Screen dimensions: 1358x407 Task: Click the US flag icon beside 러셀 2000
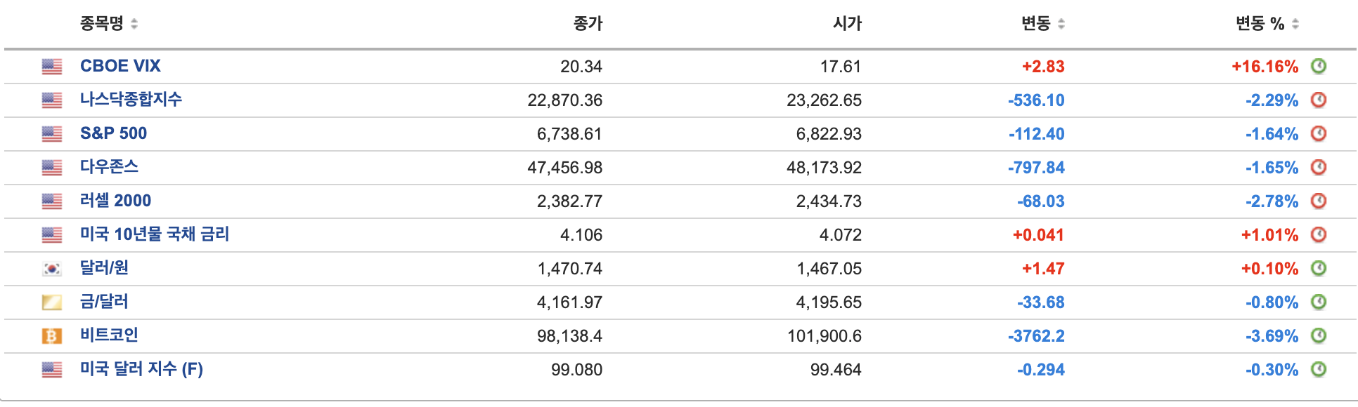pyautogui.click(x=51, y=201)
